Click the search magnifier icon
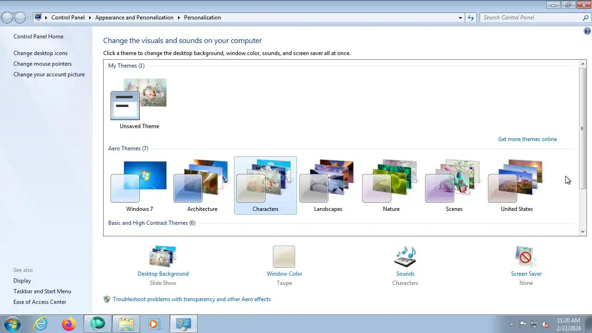 [586, 18]
